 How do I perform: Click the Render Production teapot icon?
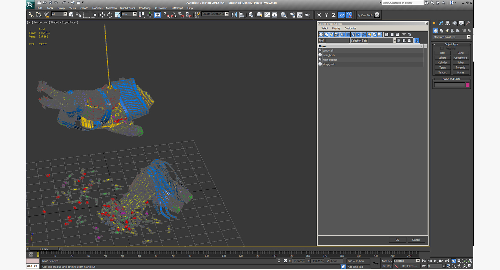pyautogui.click(x=307, y=15)
